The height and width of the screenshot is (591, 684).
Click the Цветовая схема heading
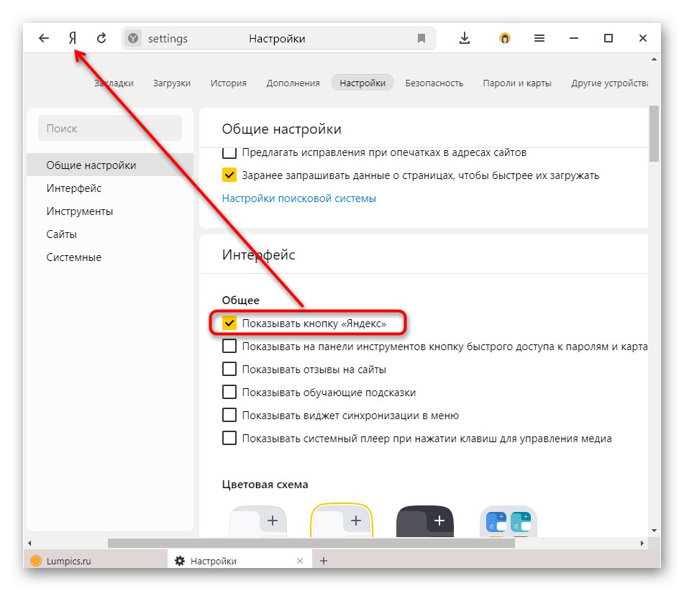265,485
